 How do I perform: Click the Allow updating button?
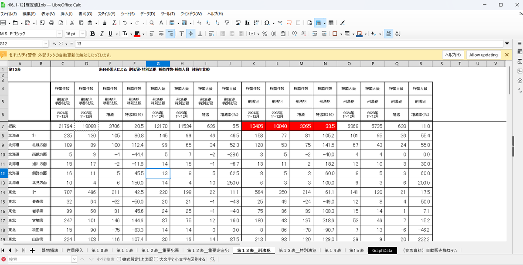tap(483, 55)
